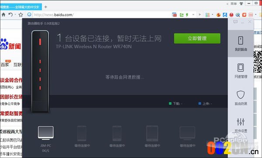Open 我的路由 sidebar section
The width and height of the screenshot is (262, 158).
pyautogui.click(x=241, y=44)
